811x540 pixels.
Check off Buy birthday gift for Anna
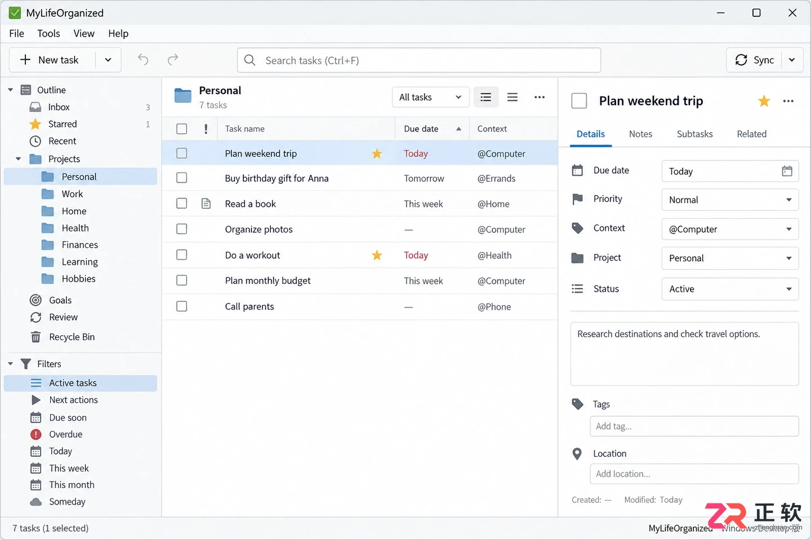182,178
